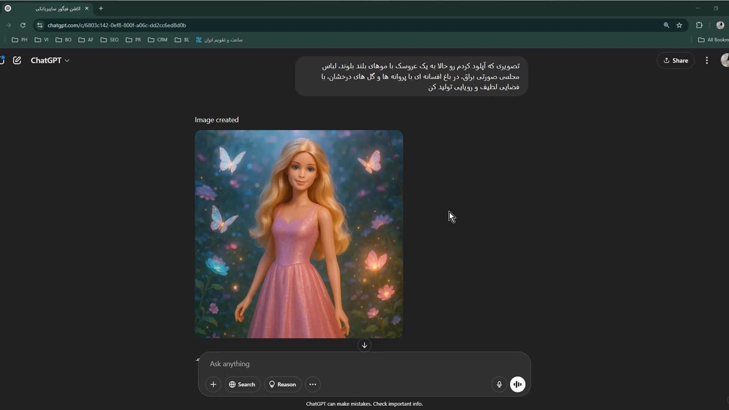729x410 pixels.
Task: Click the plus attachment icon
Action: pyautogui.click(x=213, y=384)
